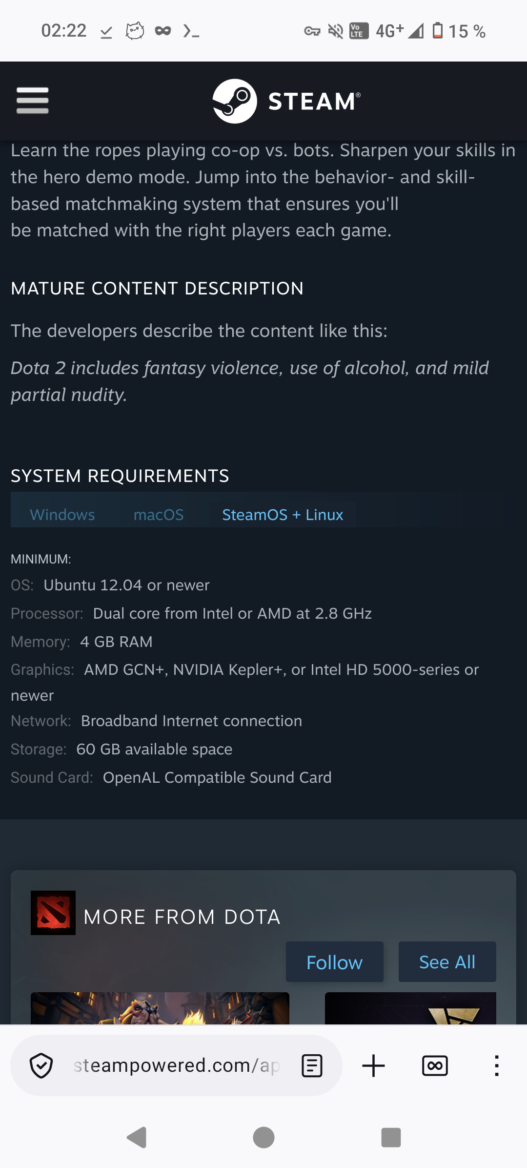The height and width of the screenshot is (1168, 527).
Task: Switch to Windows requirements tab
Action: click(x=62, y=515)
